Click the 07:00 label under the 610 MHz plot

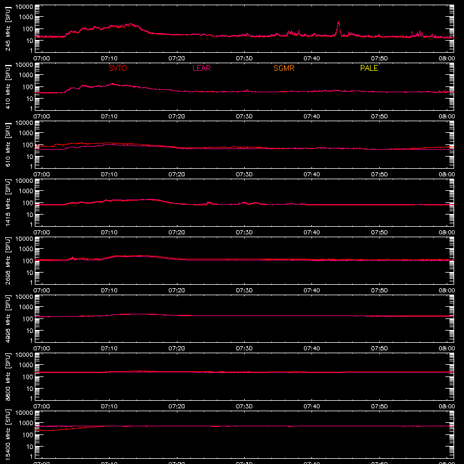[x=42, y=175]
